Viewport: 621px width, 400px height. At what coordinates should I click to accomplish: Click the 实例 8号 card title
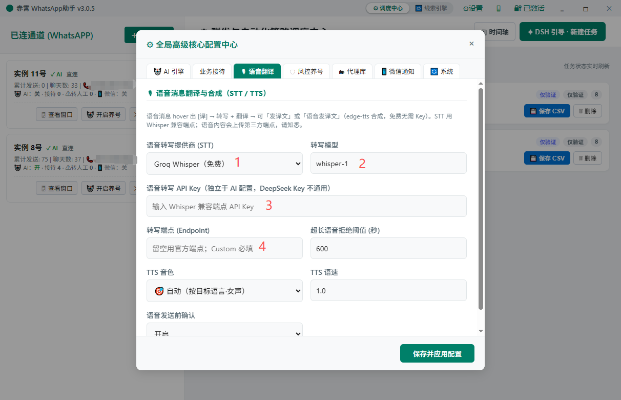28,148
